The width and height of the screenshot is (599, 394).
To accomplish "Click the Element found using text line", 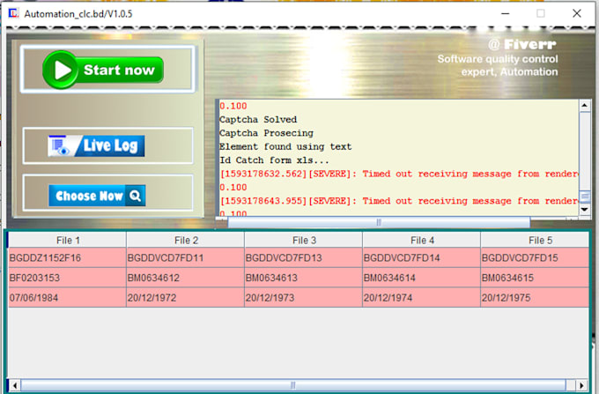I will pos(285,146).
